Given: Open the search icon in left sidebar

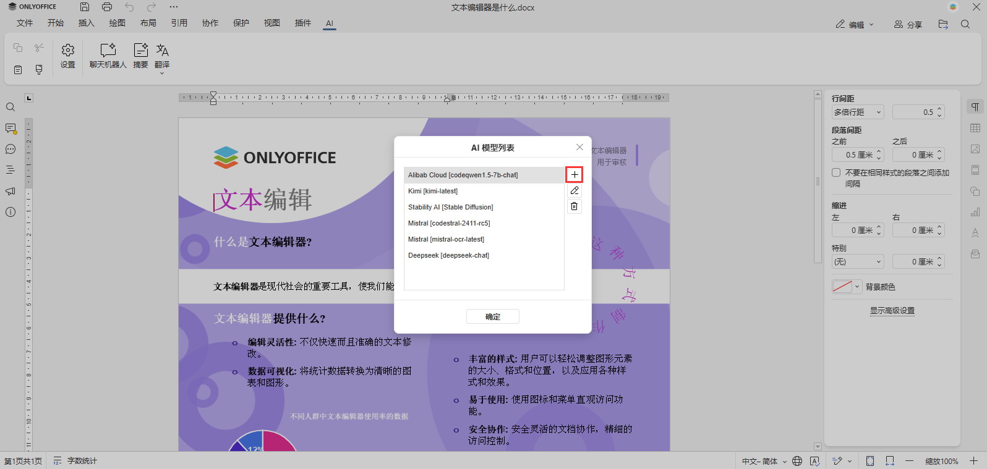Looking at the screenshot, I should pyautogui.click(x=11, y=107).
